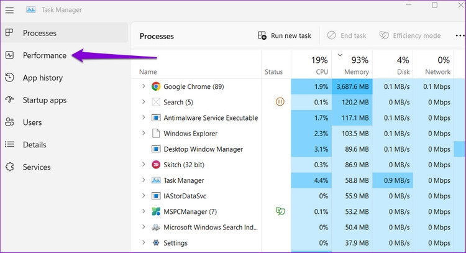The width and height of the screenshot is (466, 253).
Task: Click the Users people icon
Action: tap(9, 122)
